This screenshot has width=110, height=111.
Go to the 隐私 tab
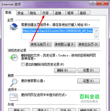pyautogui.click(x=35, y=13)
